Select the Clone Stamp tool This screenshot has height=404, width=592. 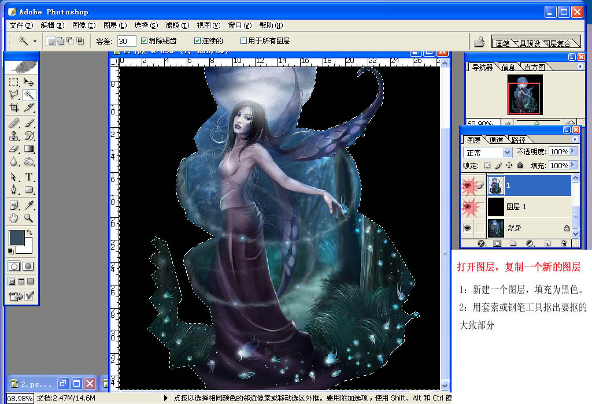pos(14,136)
